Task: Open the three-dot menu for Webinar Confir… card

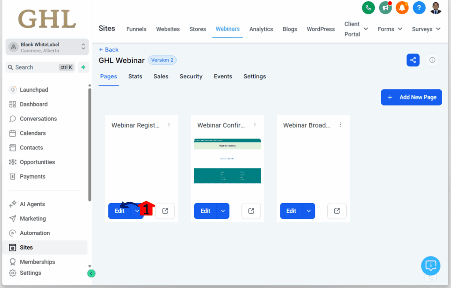Action: point(255,124)
